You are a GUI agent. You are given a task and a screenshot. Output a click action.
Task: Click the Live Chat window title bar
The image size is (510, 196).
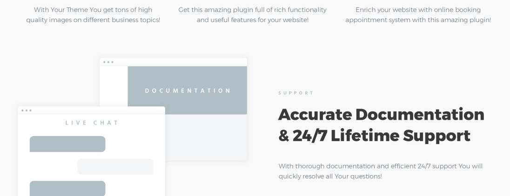(x=91, y=111)
